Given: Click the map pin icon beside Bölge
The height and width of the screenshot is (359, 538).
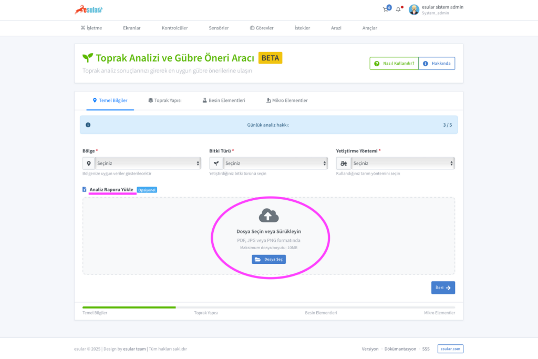Looking at the screenshot, I should pyautogui.click(x=88, y=163).
